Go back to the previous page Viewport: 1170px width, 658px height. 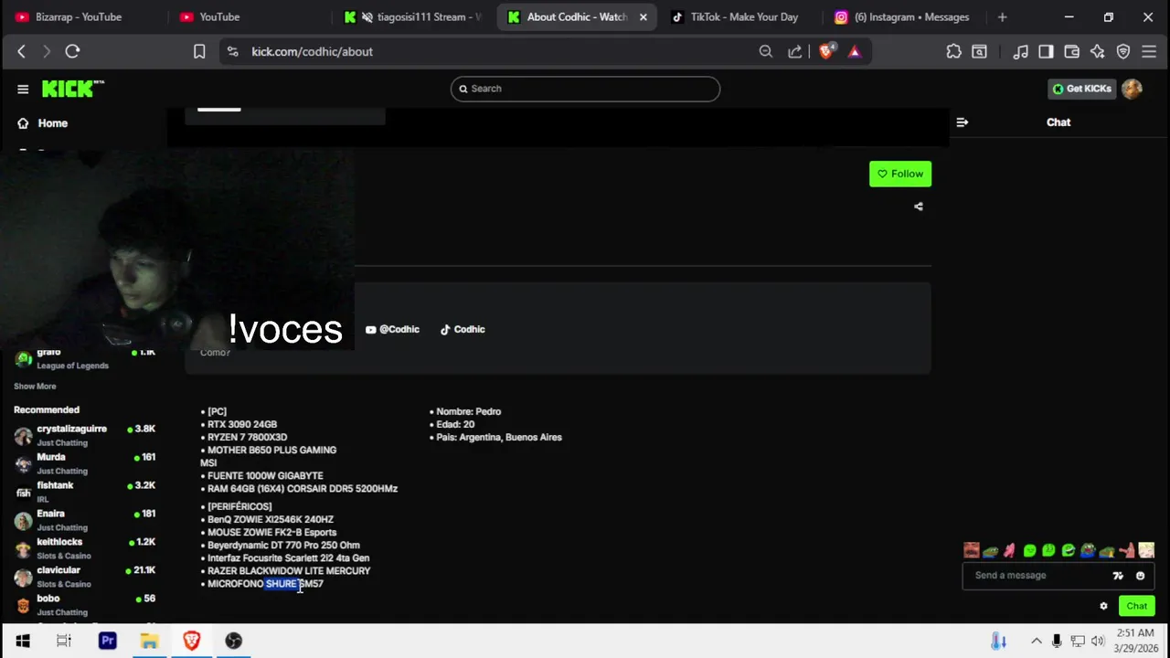[x=22, y=52]
